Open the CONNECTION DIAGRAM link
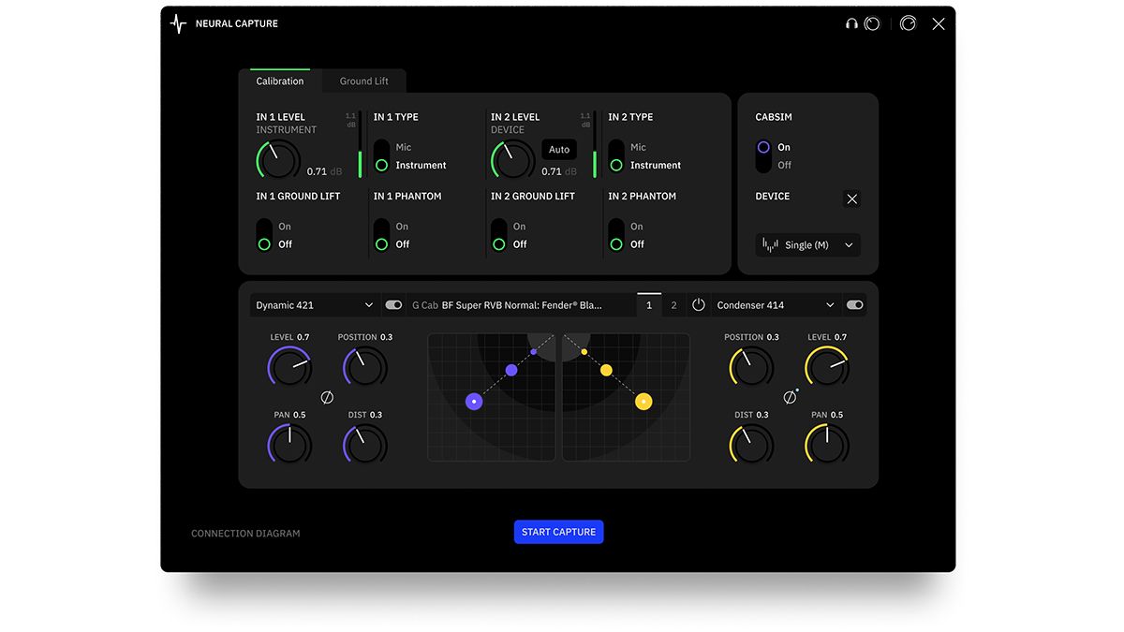The width and height of the screenshot is (1124, 632). click(244, 532)
